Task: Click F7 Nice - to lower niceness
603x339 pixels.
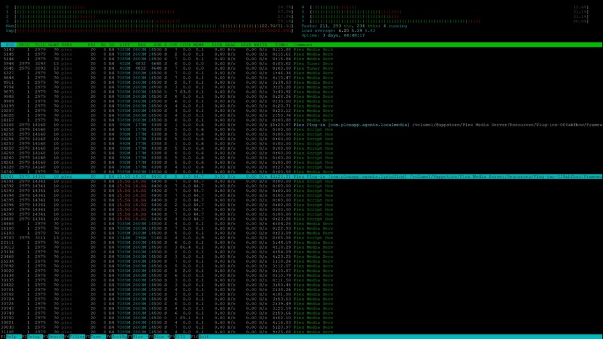Action: (x=137, y=336)
